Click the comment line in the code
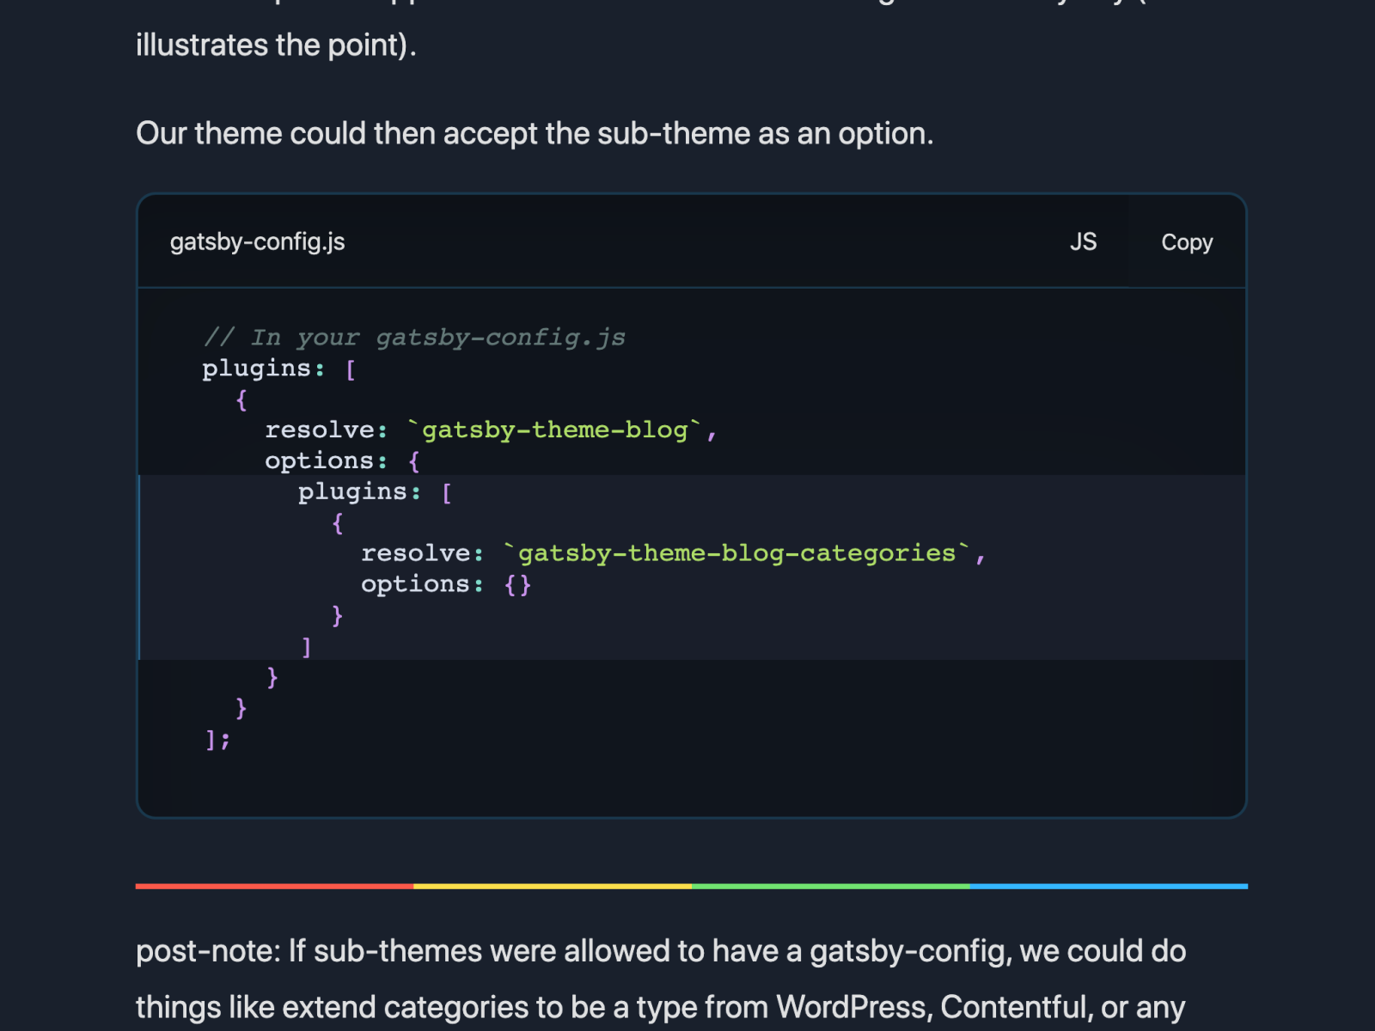Screen dimensions: 1375x1031 click(x=414, y=337)
